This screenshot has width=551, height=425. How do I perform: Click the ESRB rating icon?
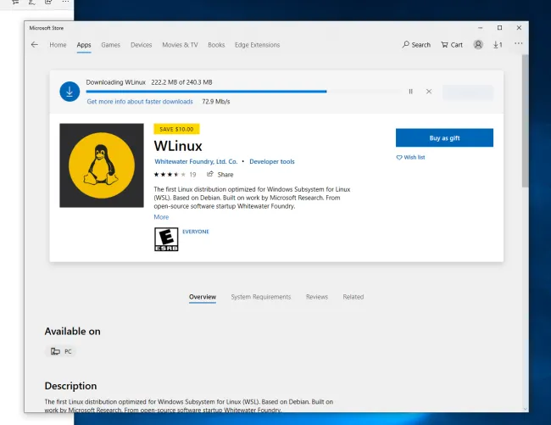[166, 239]
